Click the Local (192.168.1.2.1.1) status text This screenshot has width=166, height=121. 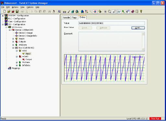[137, 118]
